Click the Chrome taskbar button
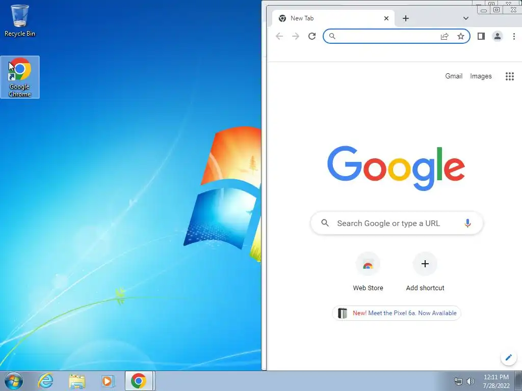 (139, 381)
